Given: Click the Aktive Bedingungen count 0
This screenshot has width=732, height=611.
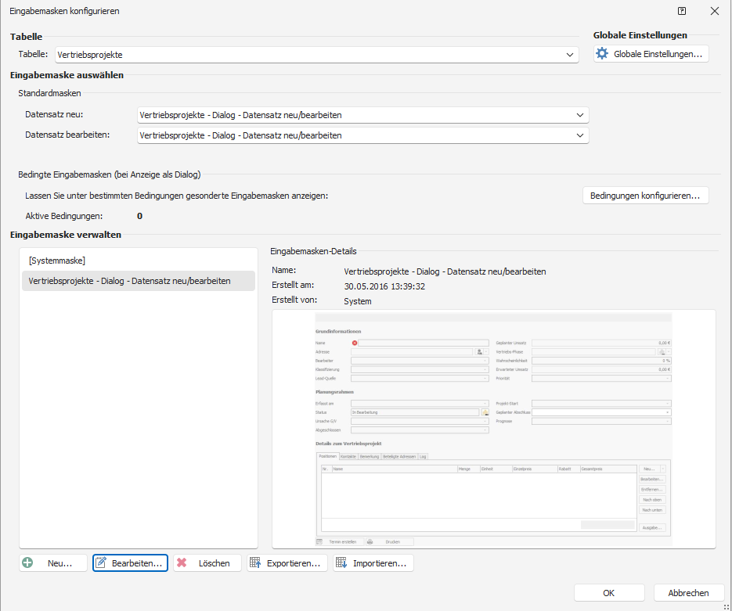Looking at the screenshot, I should (x=139, y=216).
